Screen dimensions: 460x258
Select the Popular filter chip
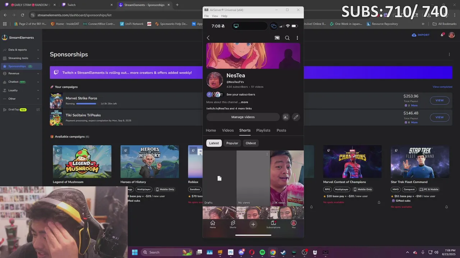232,143
